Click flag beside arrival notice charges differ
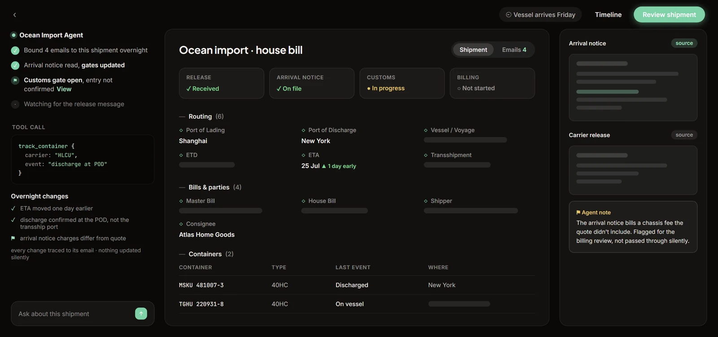718x337 pixels. click(13, 238)
